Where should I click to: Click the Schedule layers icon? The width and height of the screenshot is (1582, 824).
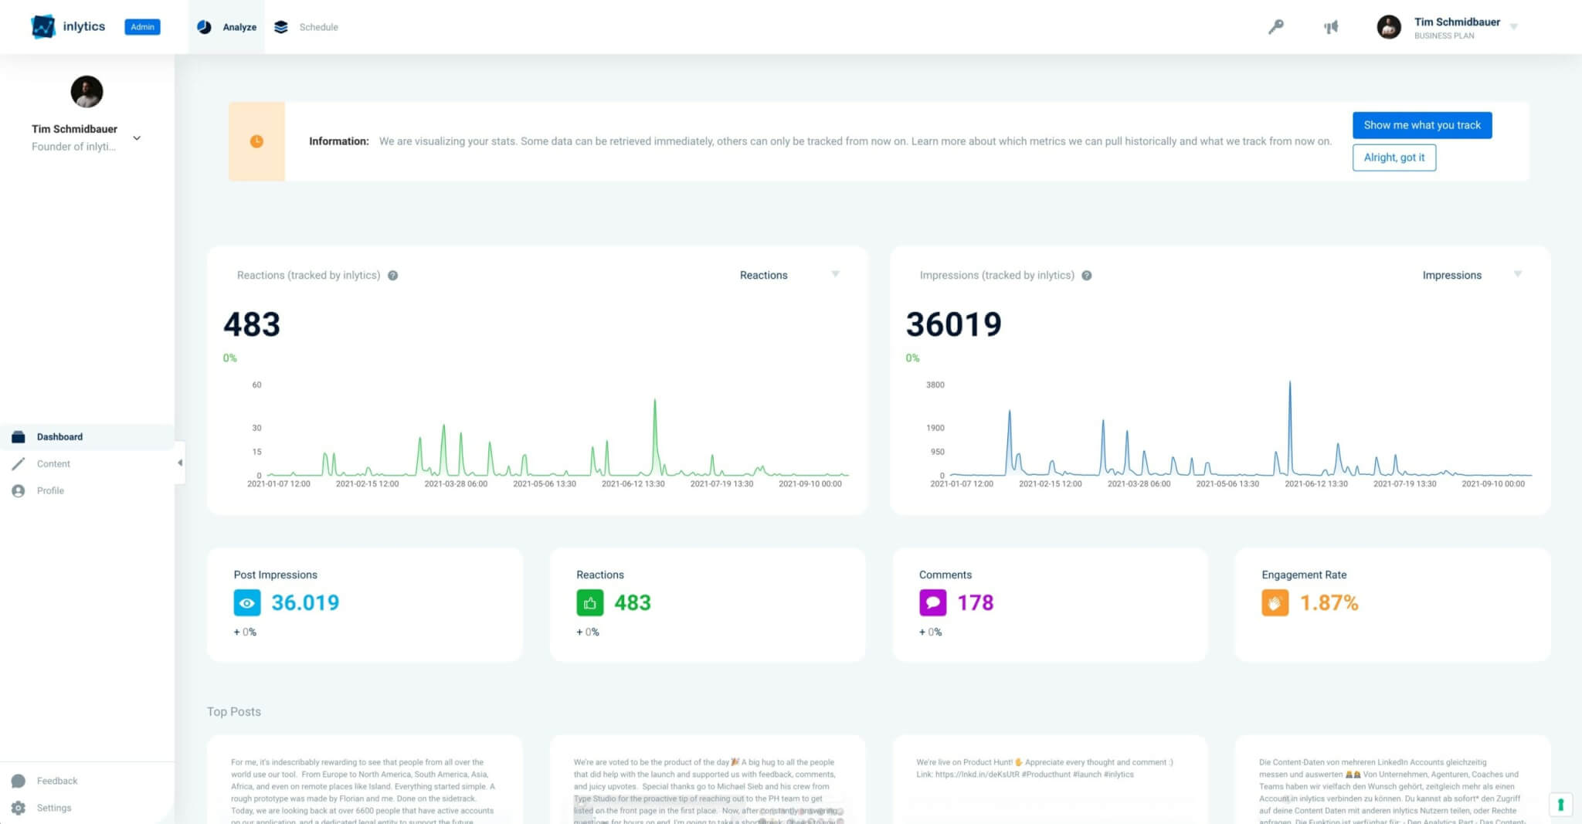click(281, 27)
